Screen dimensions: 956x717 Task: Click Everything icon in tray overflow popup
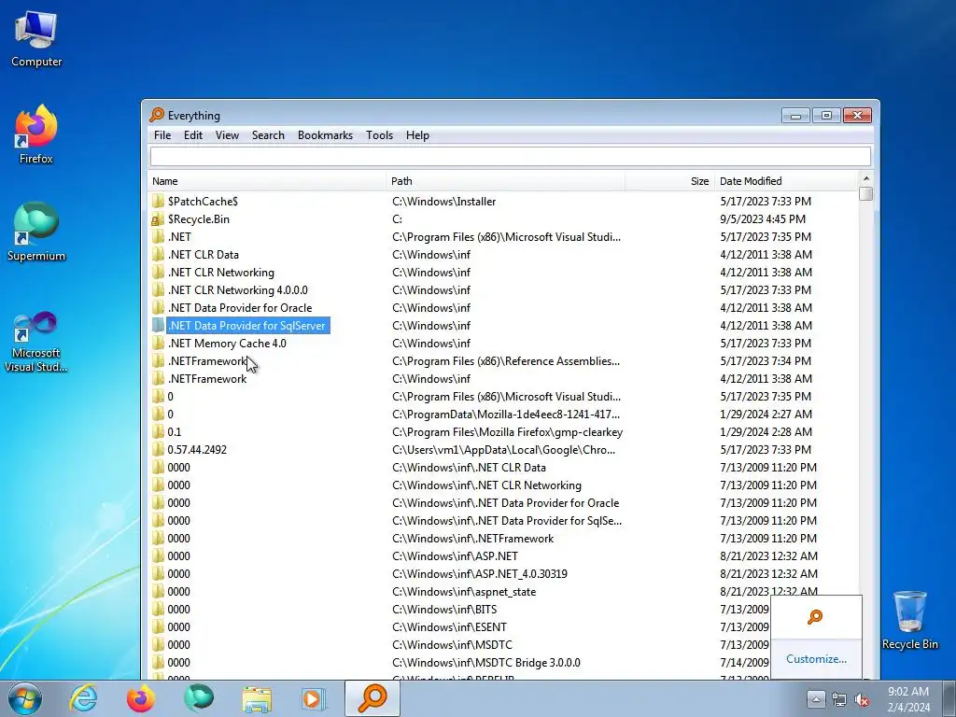(815, 617)
